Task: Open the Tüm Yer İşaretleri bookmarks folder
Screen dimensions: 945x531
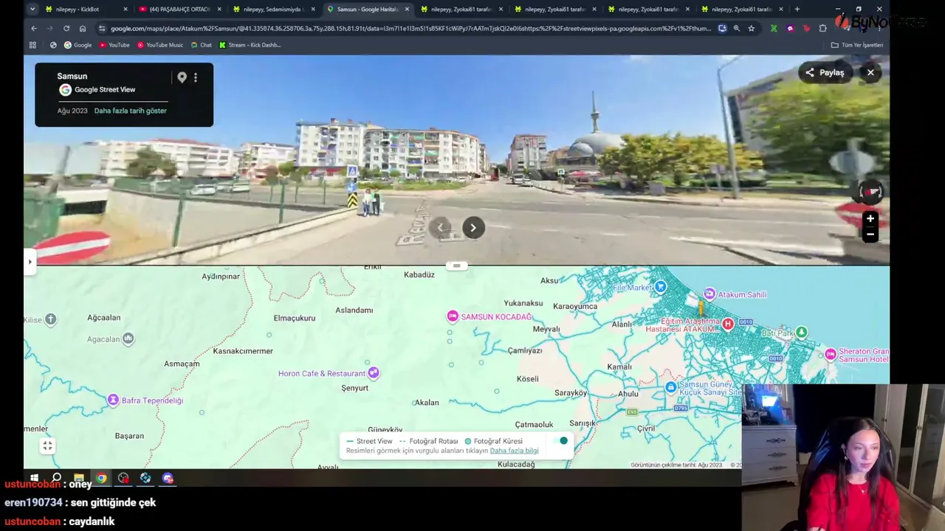Action: pos(856,45)
